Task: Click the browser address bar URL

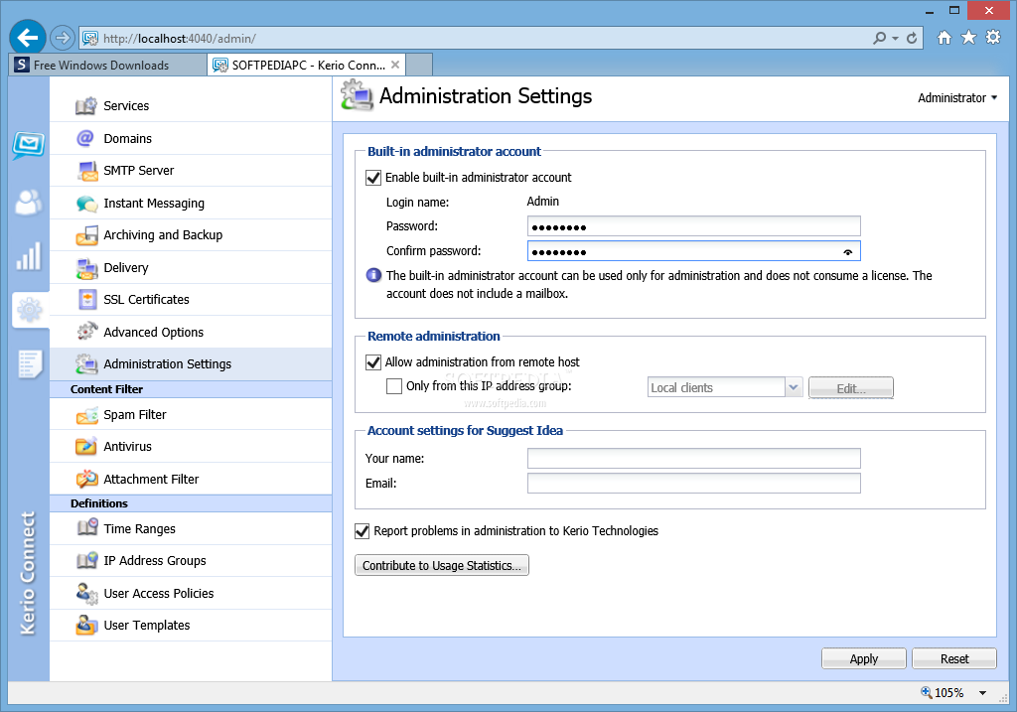Action: 180,39
